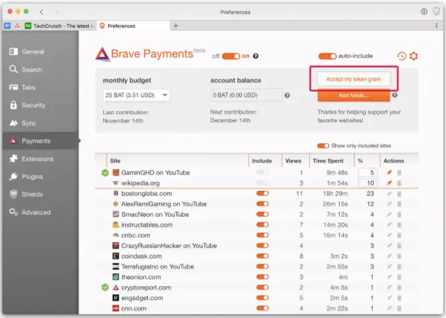Exclude bostonglobe.com with its include switch
This screenshot has height=318, width=446.
[x=263, y=193]
